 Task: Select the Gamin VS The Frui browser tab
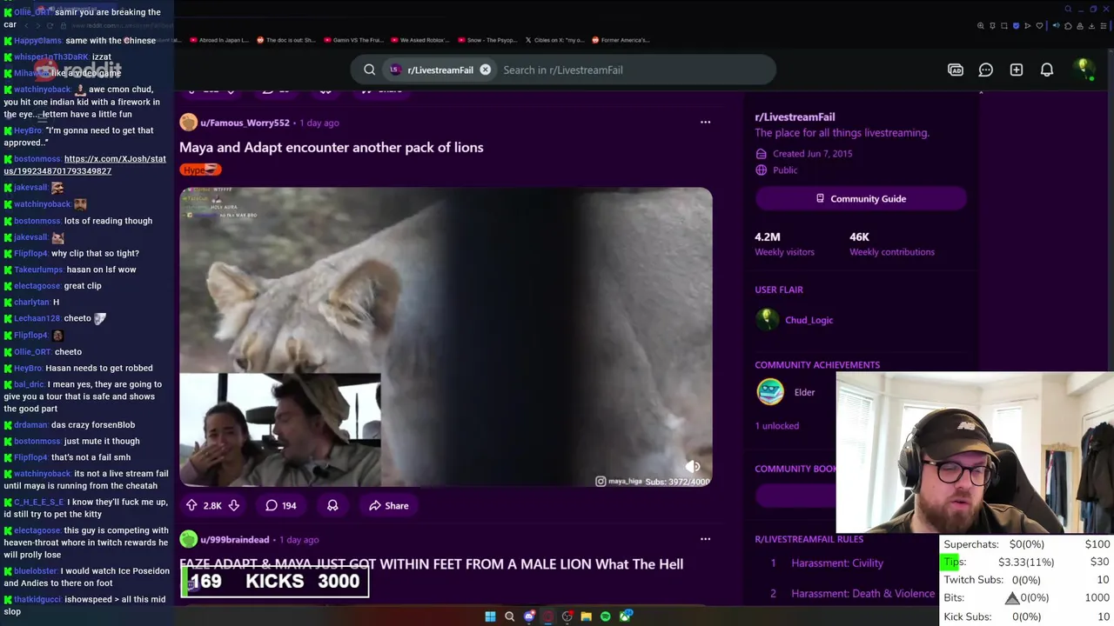pos(352,40)
